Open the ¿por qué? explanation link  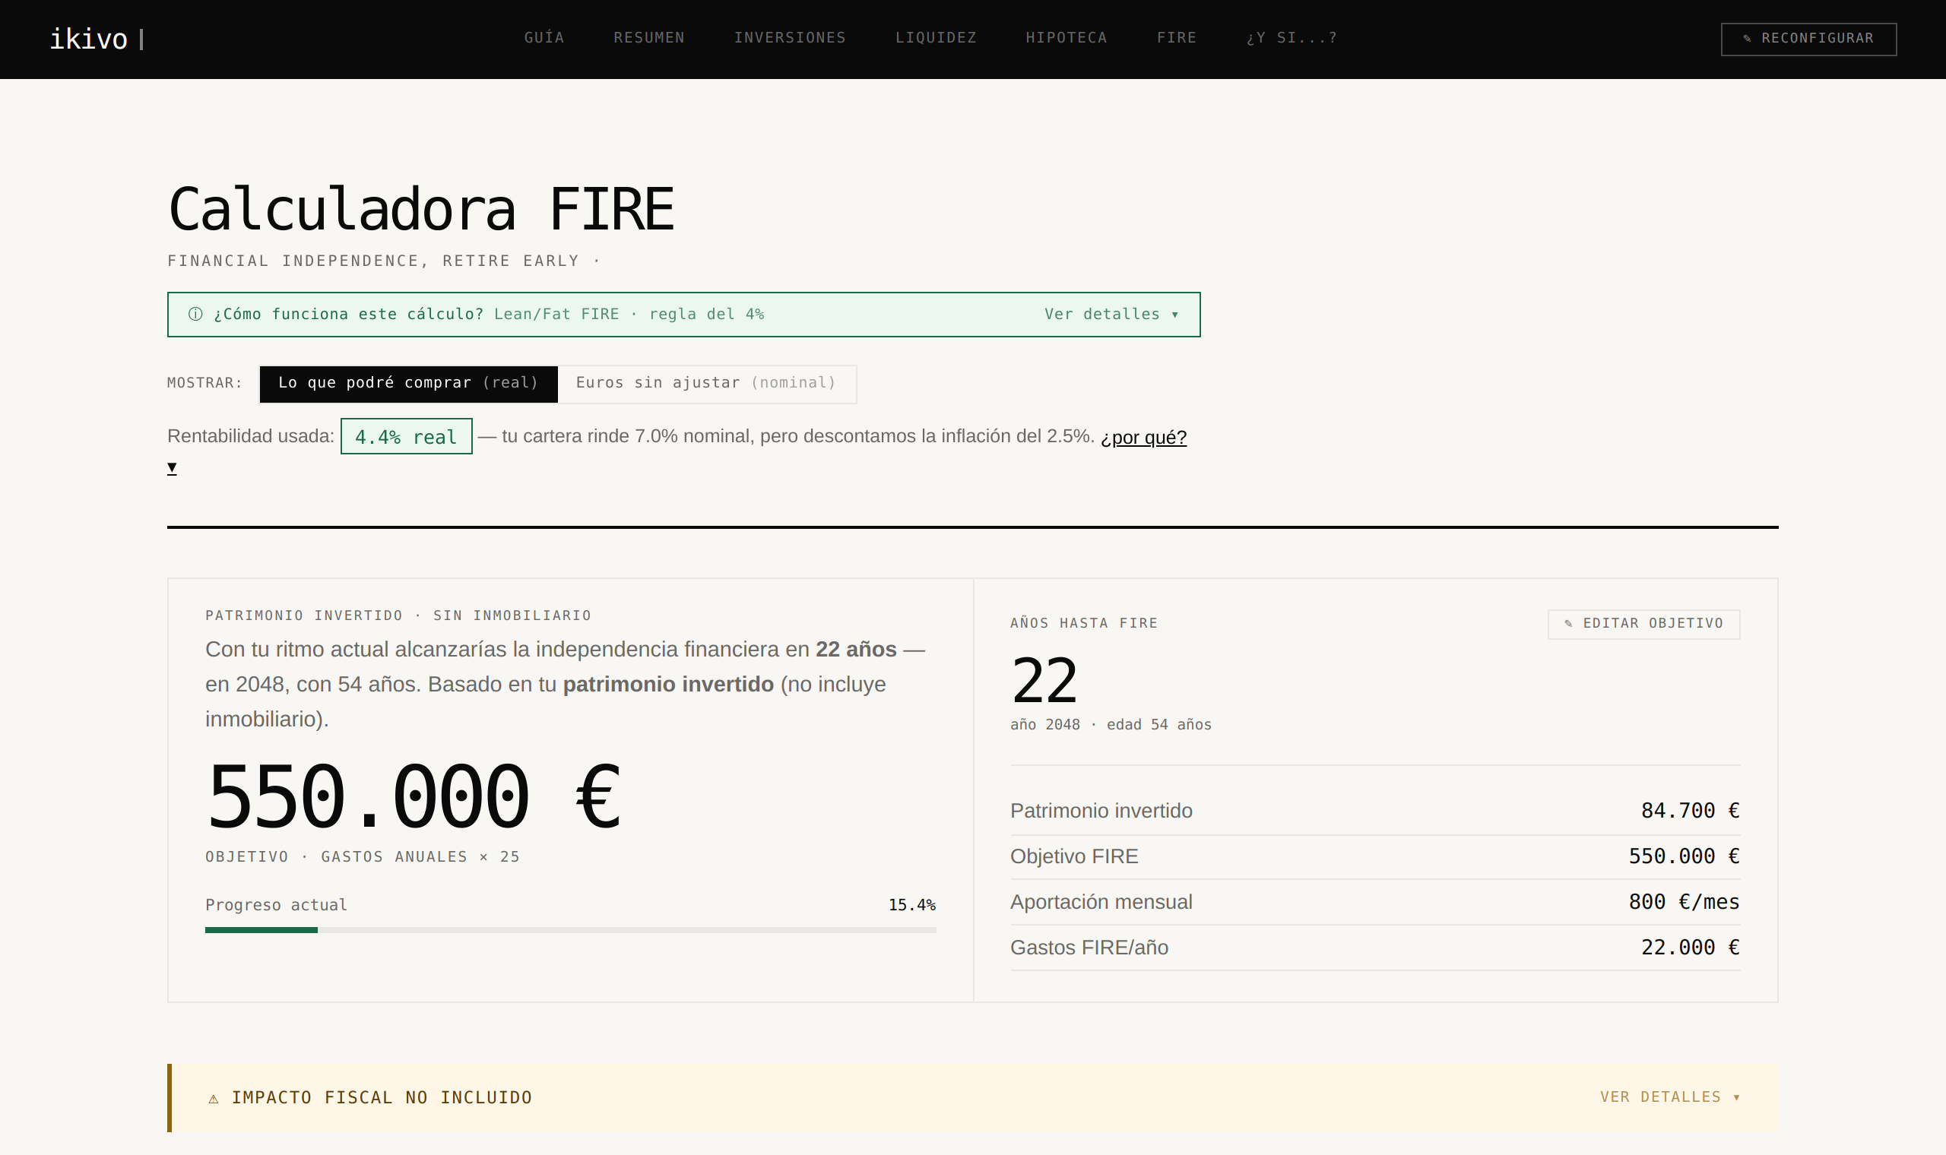coord(1143,438)
